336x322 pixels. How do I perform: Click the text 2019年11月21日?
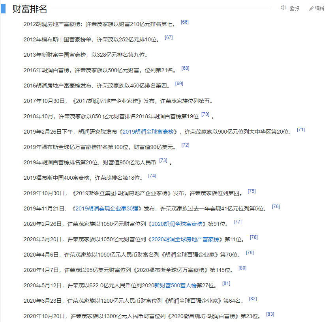pos(44,208)
